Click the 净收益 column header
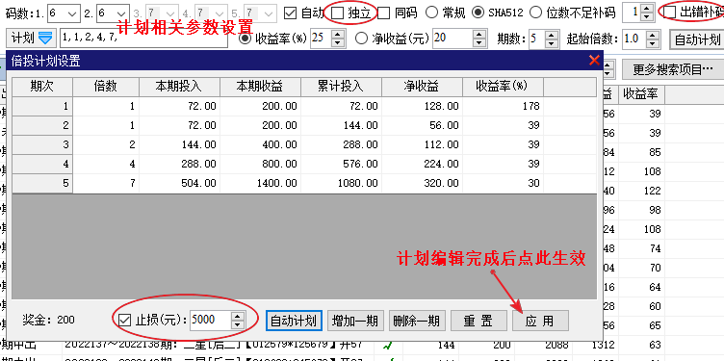Image resolution: width=724 pixels, height=361 pixels. [422, 87]
